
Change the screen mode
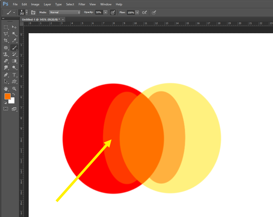click(14, 109)
